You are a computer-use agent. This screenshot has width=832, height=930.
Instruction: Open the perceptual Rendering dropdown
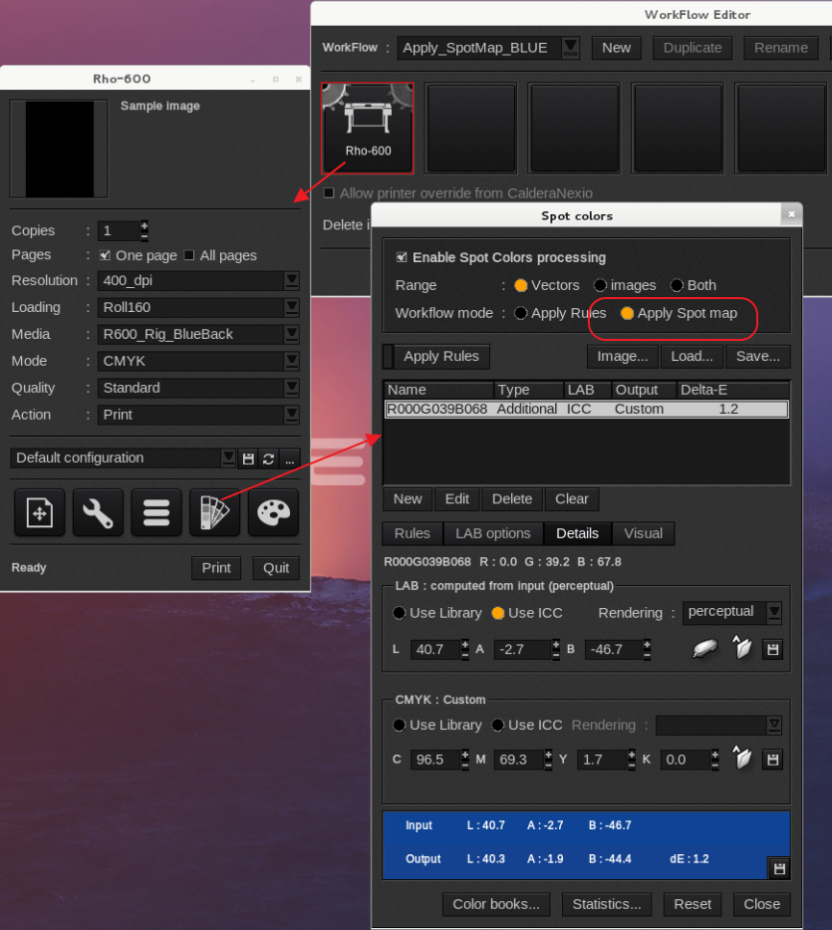click(x=773, y=612)
